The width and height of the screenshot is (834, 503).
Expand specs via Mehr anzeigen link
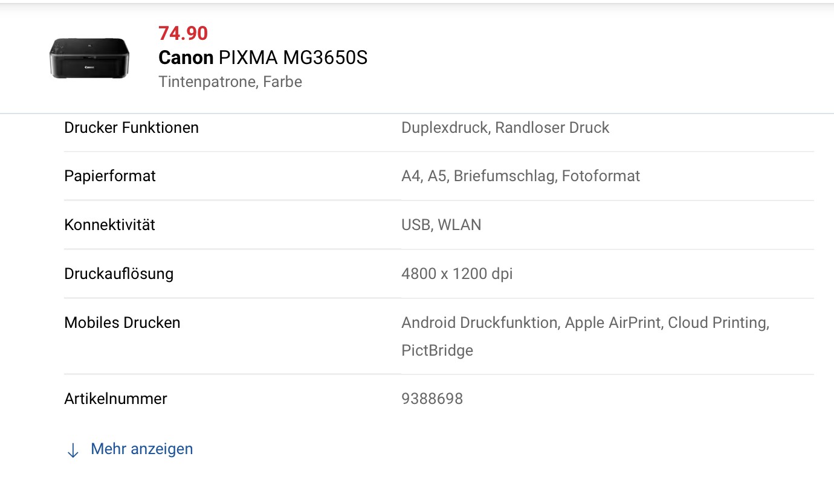(141, 449)
